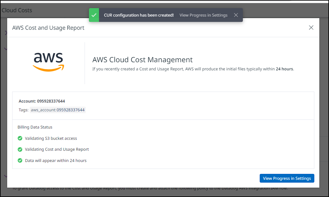Screen dimensions: 329x197
Task: Click the AWS Cost and Usage Report dialog title
Action: pyautogui.click(x=48, y=28)
